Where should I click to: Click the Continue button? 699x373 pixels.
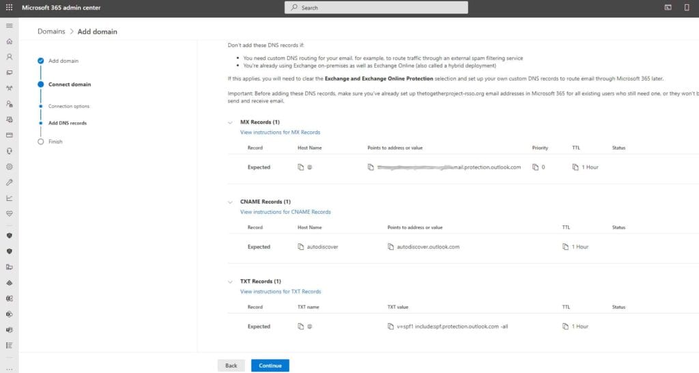click(x=270, y=365)
